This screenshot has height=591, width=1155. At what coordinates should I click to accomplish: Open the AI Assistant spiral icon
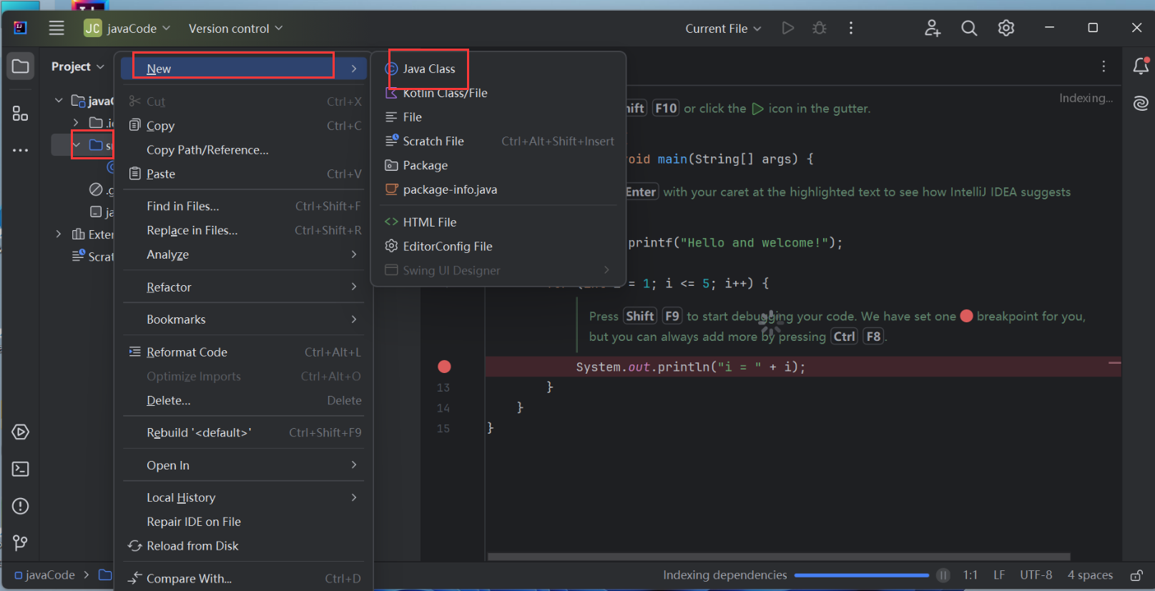click(1141, 104)
